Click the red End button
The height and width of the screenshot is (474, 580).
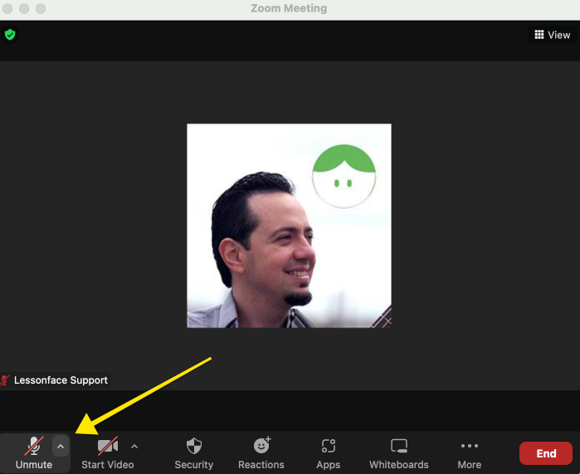click(545, 453)
